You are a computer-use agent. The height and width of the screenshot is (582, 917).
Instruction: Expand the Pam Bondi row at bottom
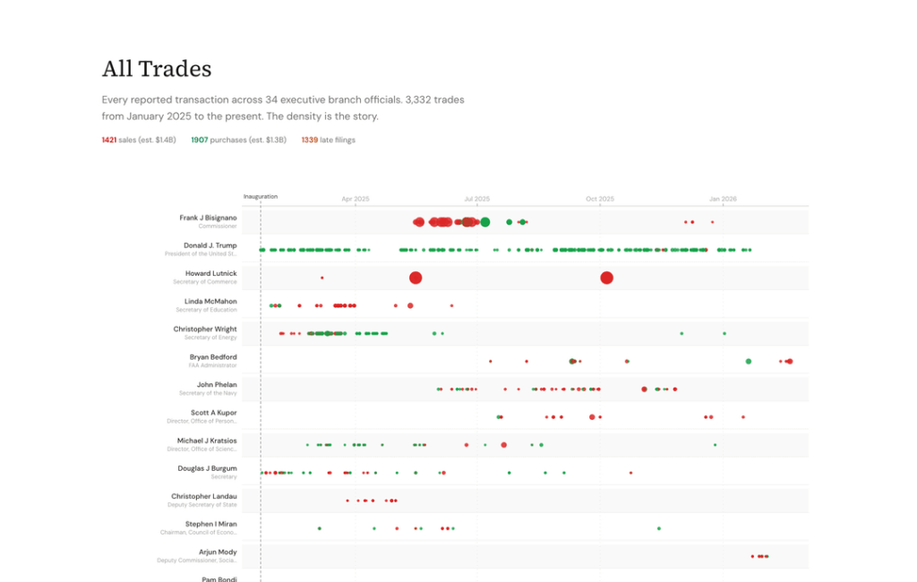click(x=218, y=578)
